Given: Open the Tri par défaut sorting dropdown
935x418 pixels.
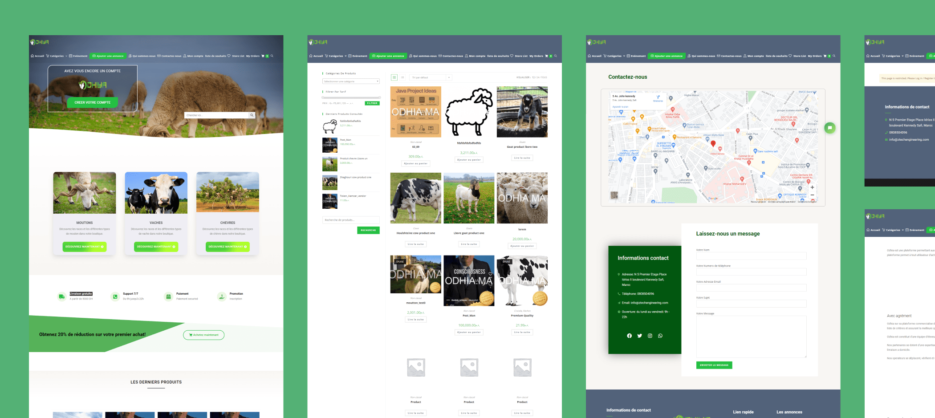Looking at the screenshot, I should (x=431, y=77).
